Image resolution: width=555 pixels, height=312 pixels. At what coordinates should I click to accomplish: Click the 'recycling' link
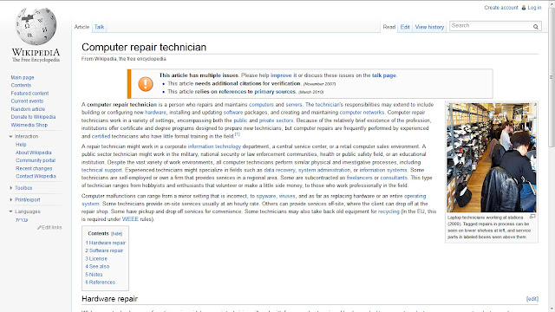388,211
